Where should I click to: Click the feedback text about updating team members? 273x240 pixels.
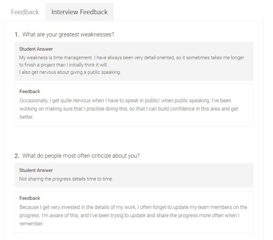133,216
